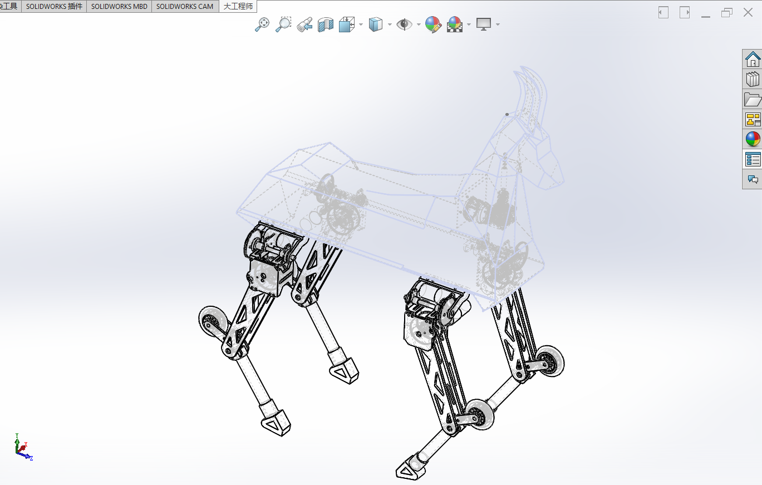Click the View Orientation cube icon

347,24
